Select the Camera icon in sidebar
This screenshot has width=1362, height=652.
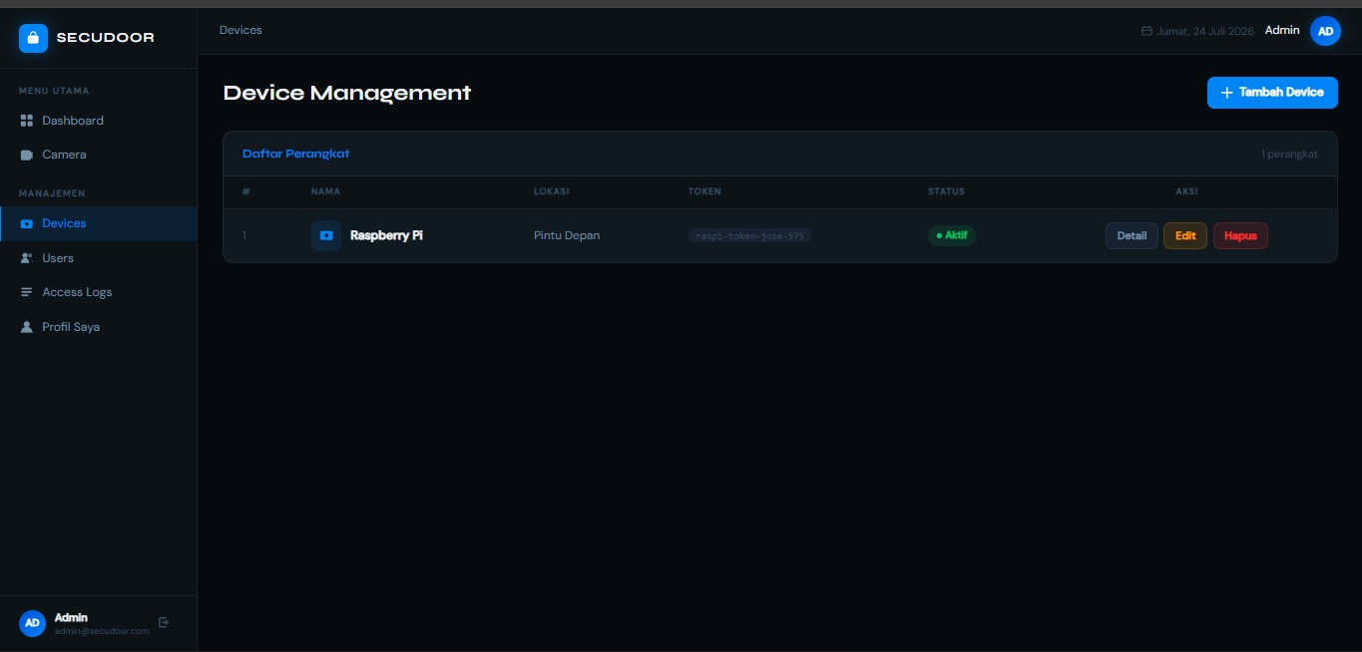click(27, 155)
